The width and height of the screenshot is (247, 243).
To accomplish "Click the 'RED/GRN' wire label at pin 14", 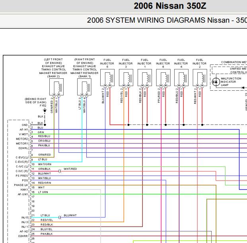I will coord(45,183).
